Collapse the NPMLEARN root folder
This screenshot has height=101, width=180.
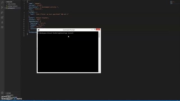[5, 2]
